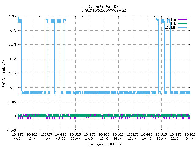Click the 10:00 time tick label
Image resolution: width=196 pixels, height=147 pixels.
click(89, 138)
